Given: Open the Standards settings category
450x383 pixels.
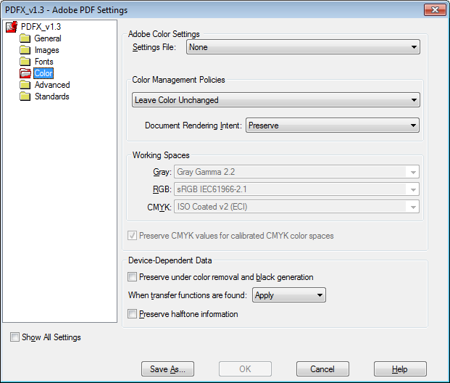Looking at the screenshot, I should 52,96.
